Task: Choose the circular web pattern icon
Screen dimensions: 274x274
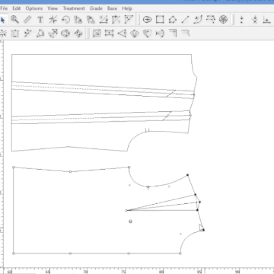Action: click(x=223, y=20)
